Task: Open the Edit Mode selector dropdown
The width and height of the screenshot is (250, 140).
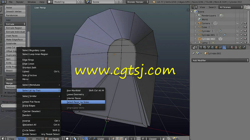Action: (54, 138)
